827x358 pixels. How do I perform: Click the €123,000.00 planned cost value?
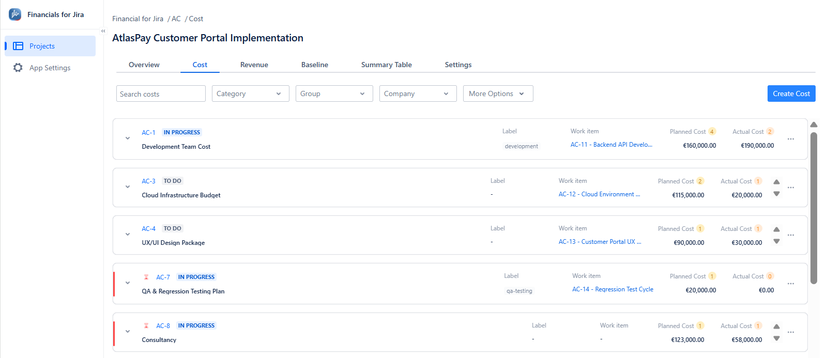687,340
